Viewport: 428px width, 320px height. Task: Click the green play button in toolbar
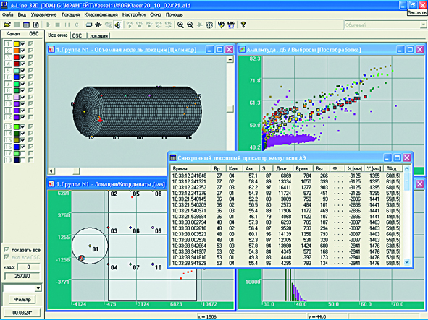pos(49,25)
